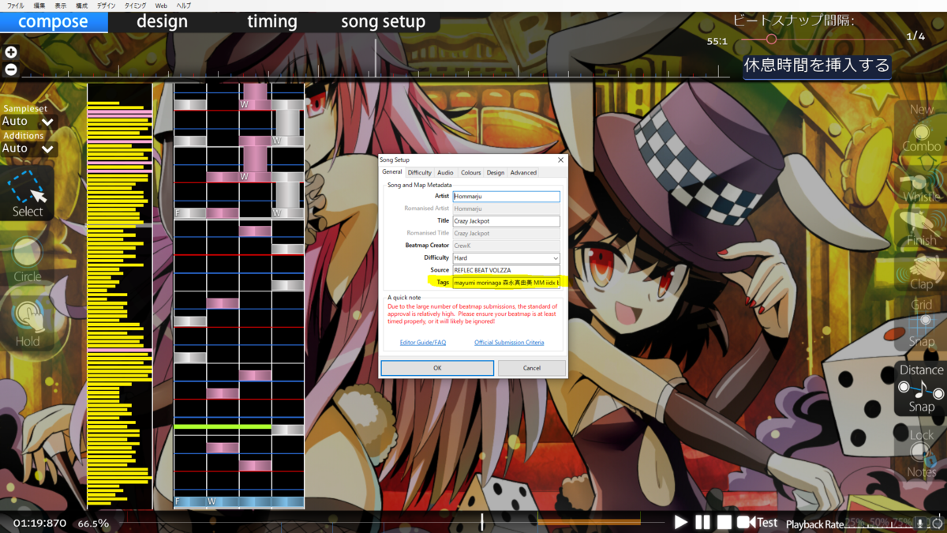The height and width of the screenshot is (533, 947).
Task: Choose the Select tool
Action: tap(28, 193)
